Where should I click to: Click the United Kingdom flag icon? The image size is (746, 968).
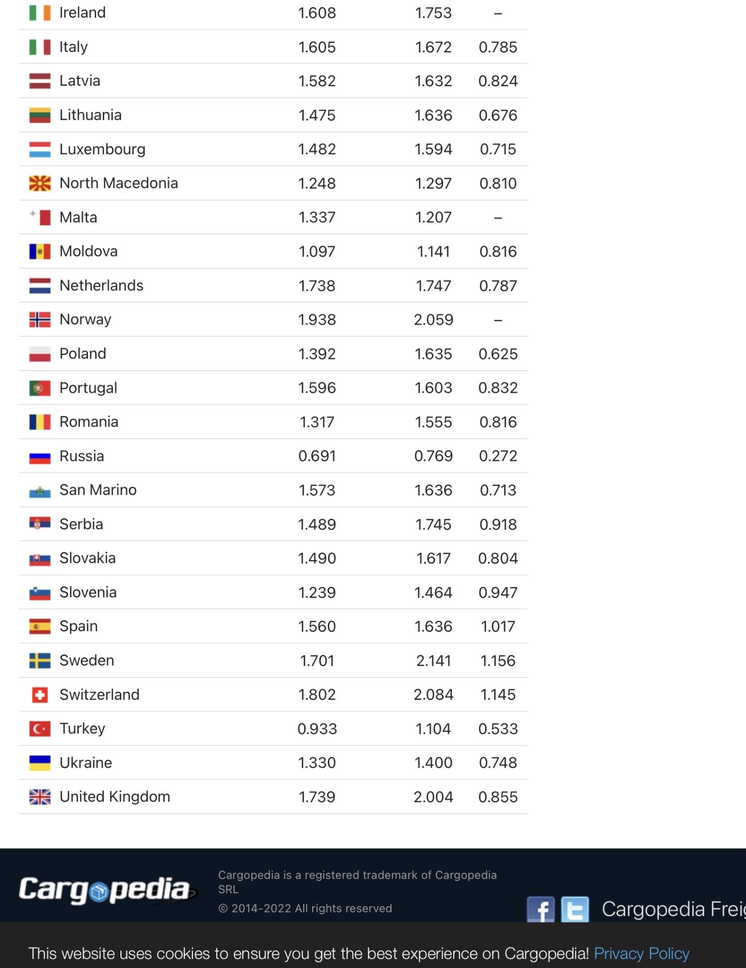click(40, 797)
